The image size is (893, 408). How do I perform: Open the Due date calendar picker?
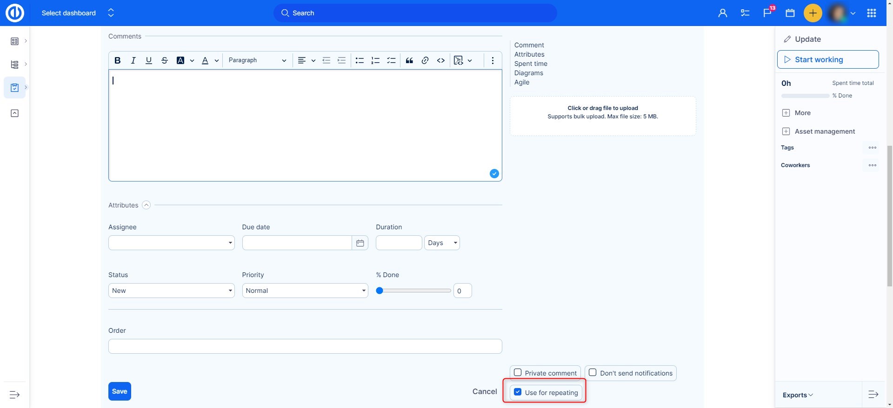pos(360,243)
